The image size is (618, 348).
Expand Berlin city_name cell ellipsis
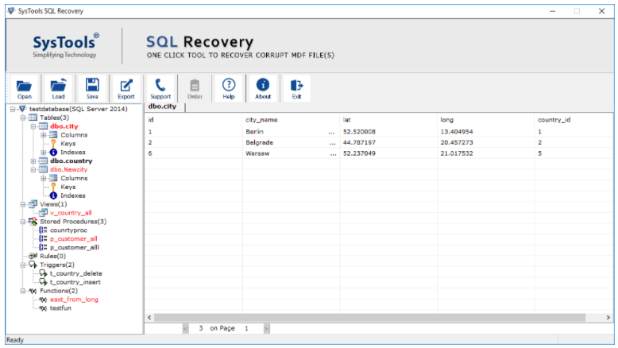coord(331,133)
